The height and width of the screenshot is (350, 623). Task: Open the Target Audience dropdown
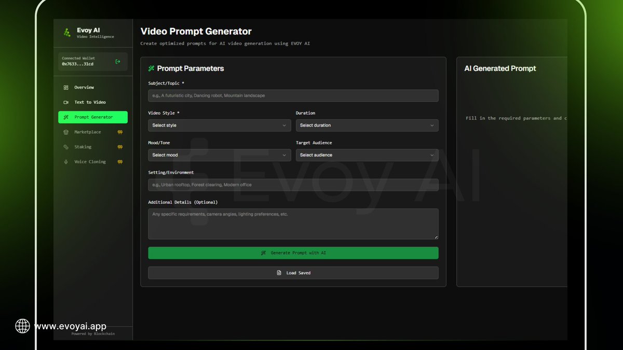(x=367, y=155)
